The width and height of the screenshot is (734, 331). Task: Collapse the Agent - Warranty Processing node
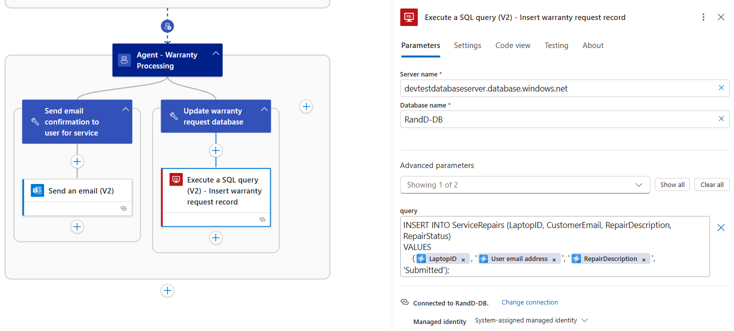pos(216,53)
